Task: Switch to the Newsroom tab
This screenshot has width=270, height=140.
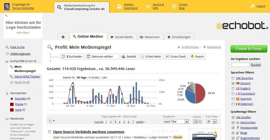Action: click(x=150, y=37)
